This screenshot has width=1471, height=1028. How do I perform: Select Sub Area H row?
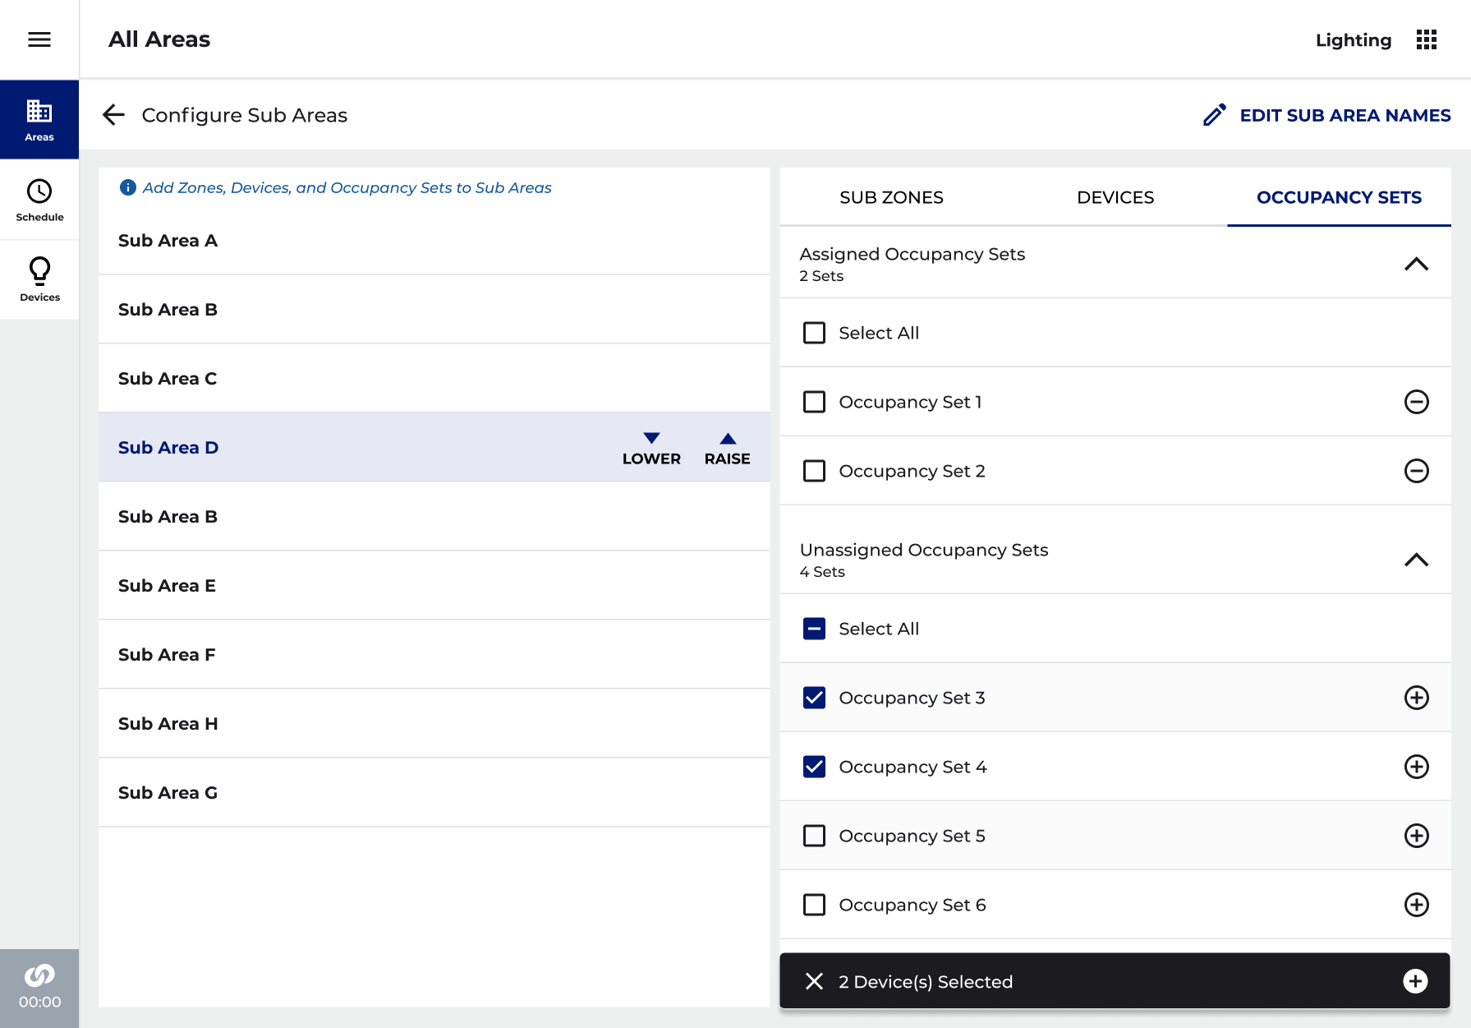434,724
